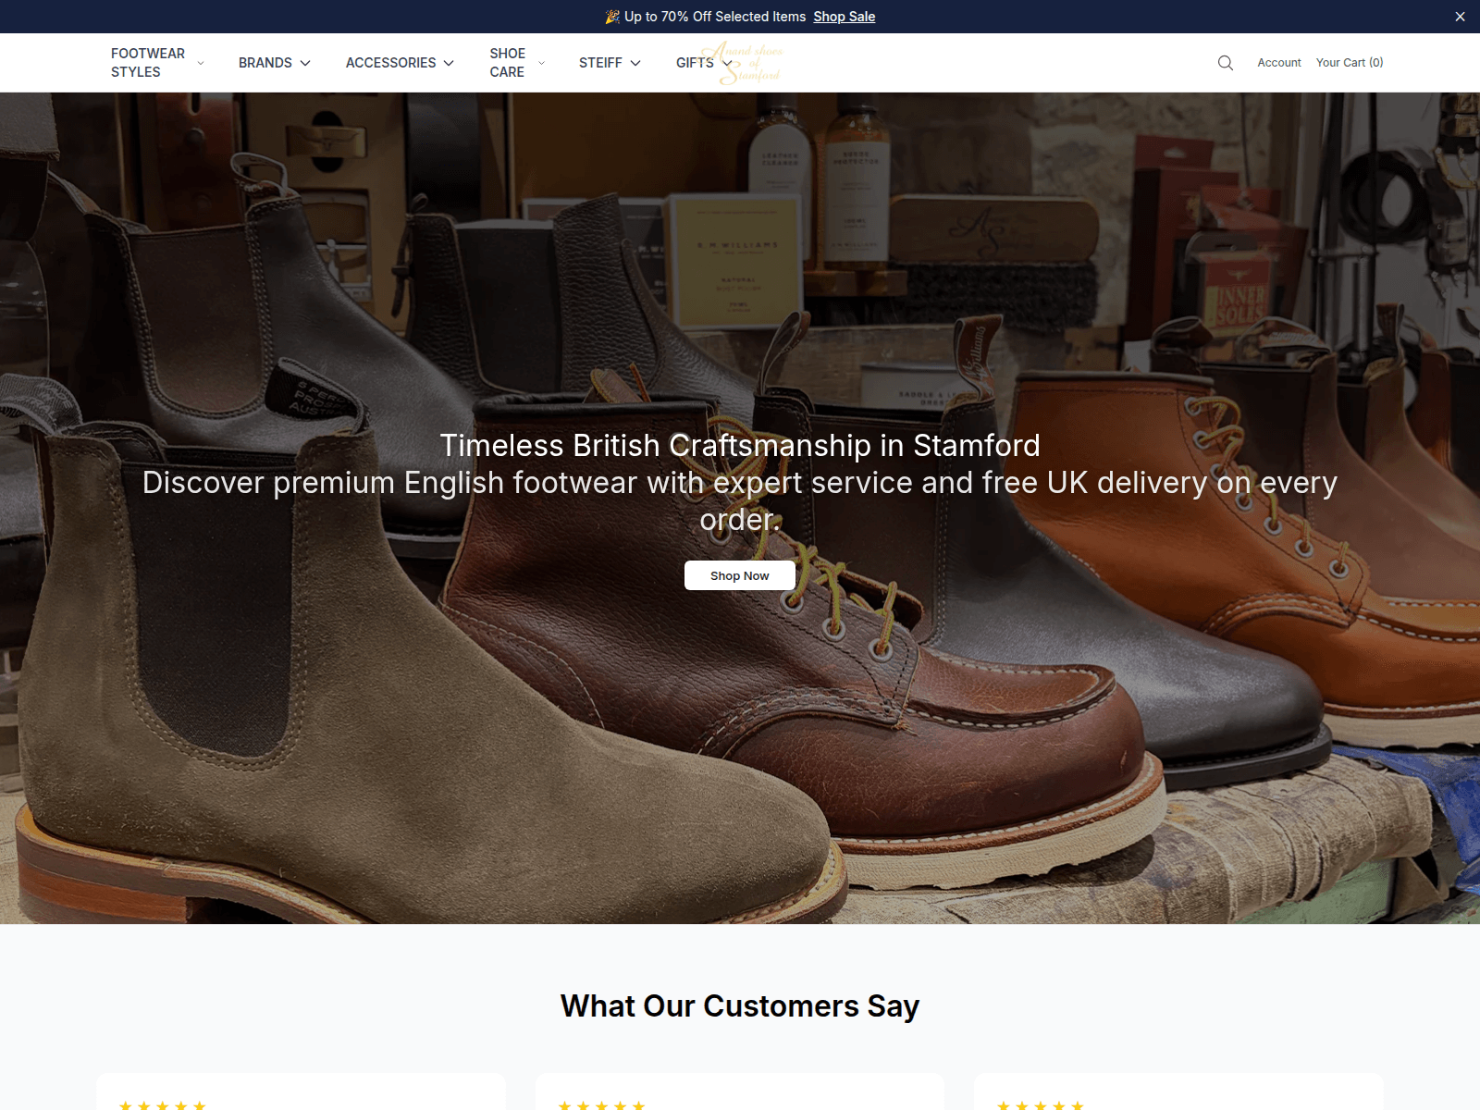1480x1110 pixels.
Task: Expand the Gifts chevron arrow
Action: coord(727,63)
